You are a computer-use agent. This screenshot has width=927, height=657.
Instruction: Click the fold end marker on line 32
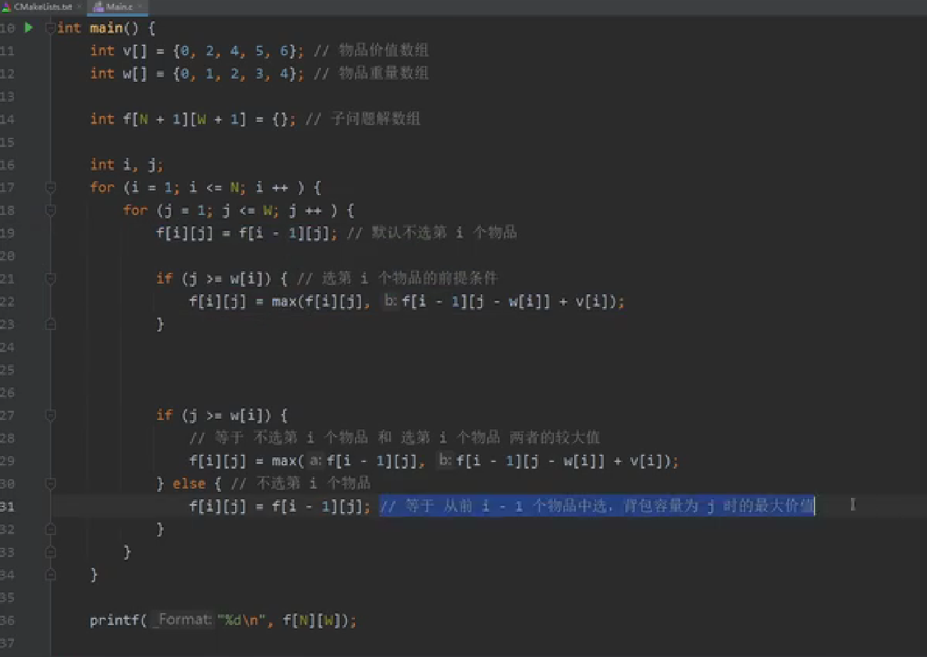[x=50, y=529]
